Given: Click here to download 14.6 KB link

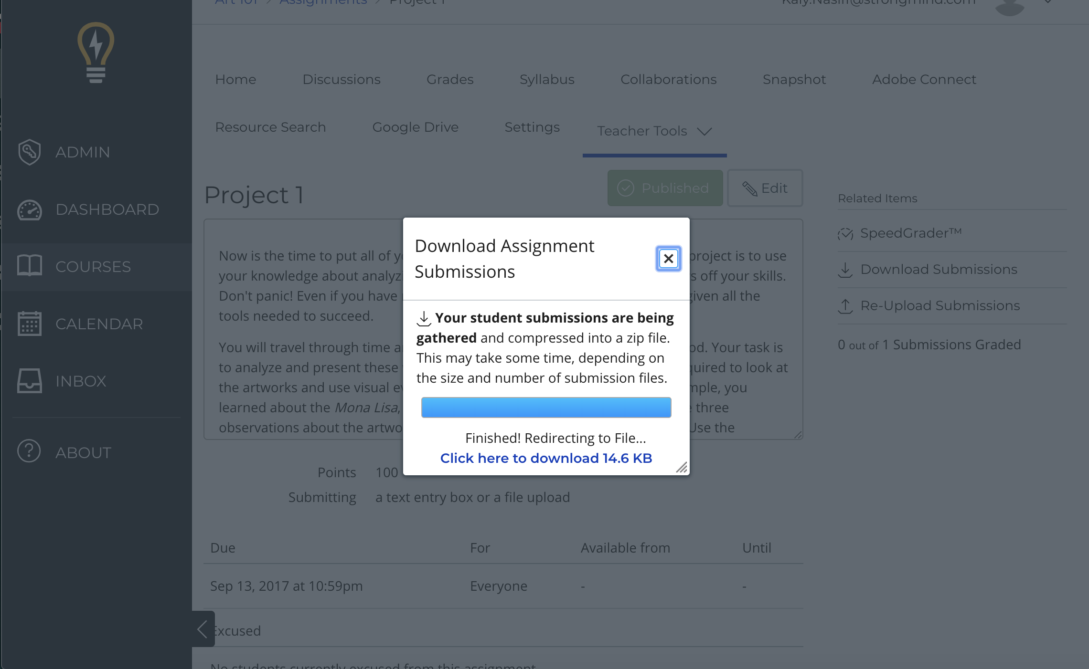Looking at the screenshot, I should point(546,458).
